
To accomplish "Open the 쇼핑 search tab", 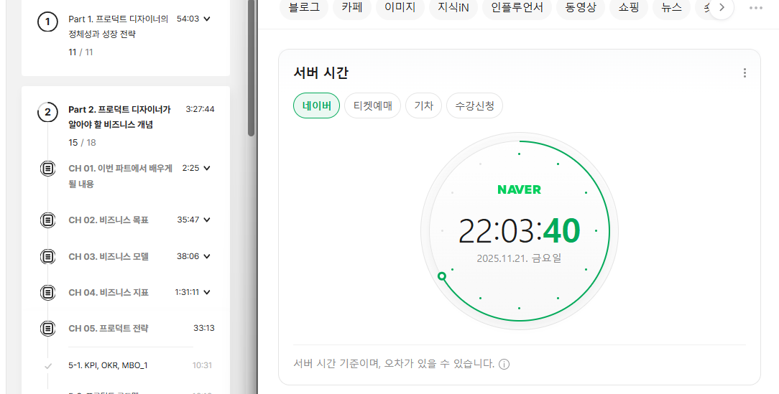I will pos(629,7).
